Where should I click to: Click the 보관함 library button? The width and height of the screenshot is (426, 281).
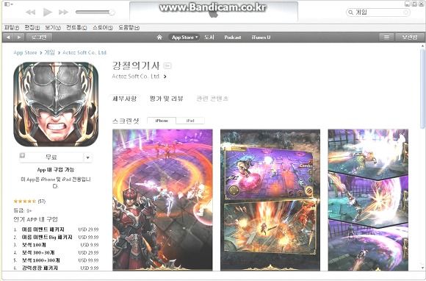409,37
